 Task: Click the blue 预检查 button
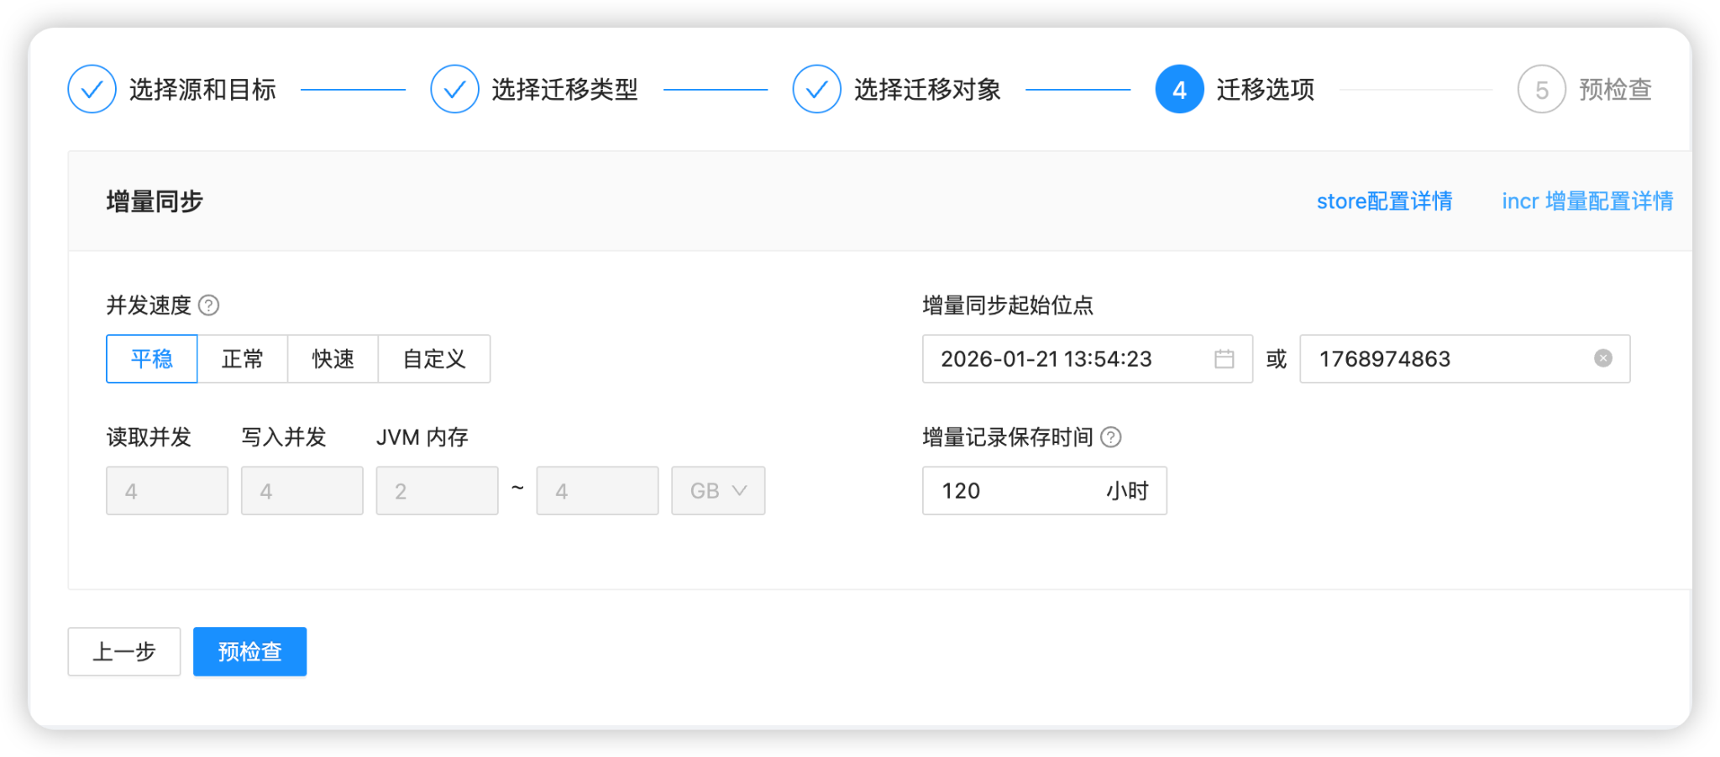249,652
